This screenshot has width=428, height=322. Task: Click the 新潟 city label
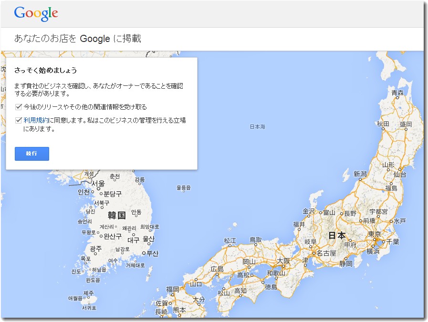[360, 174]
